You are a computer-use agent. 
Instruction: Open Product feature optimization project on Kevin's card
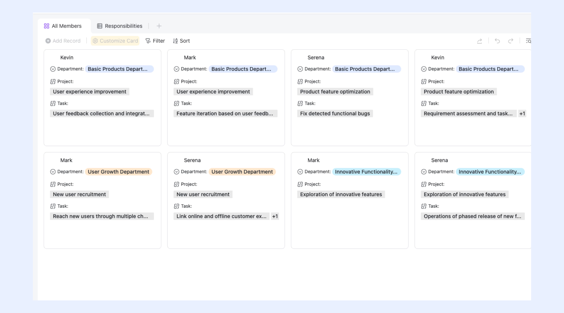pos(459,92)
